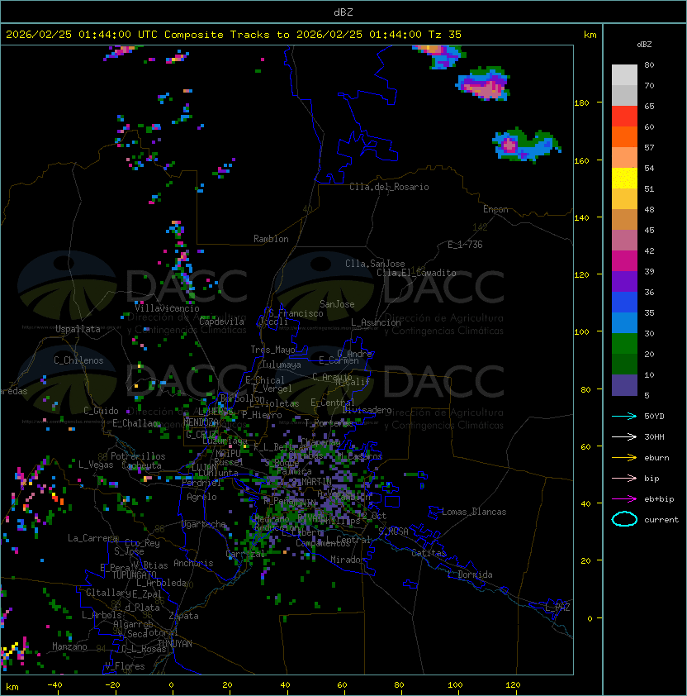This screenshot has width=687, height=696.
Task: Click the UTC Composite Tracks timestamp header
Action: click(234, 34)
